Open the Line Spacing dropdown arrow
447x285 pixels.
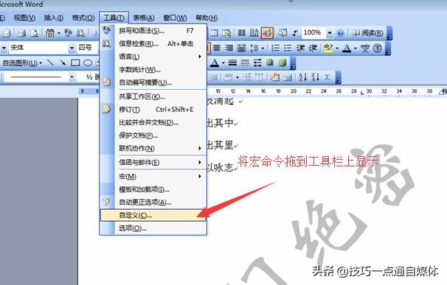(x=263, y=48)
